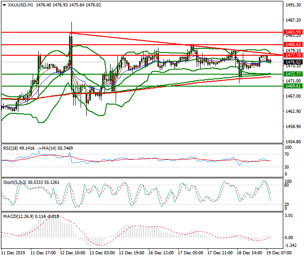
Task: Click the RSI(18) 49.1416 indicator label
Action: pos(19,148)
